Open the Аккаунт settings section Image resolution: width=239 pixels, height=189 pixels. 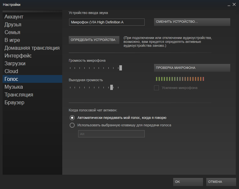(x=14, y=17)
